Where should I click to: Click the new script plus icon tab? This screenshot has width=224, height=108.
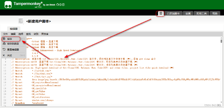(161, 13)
